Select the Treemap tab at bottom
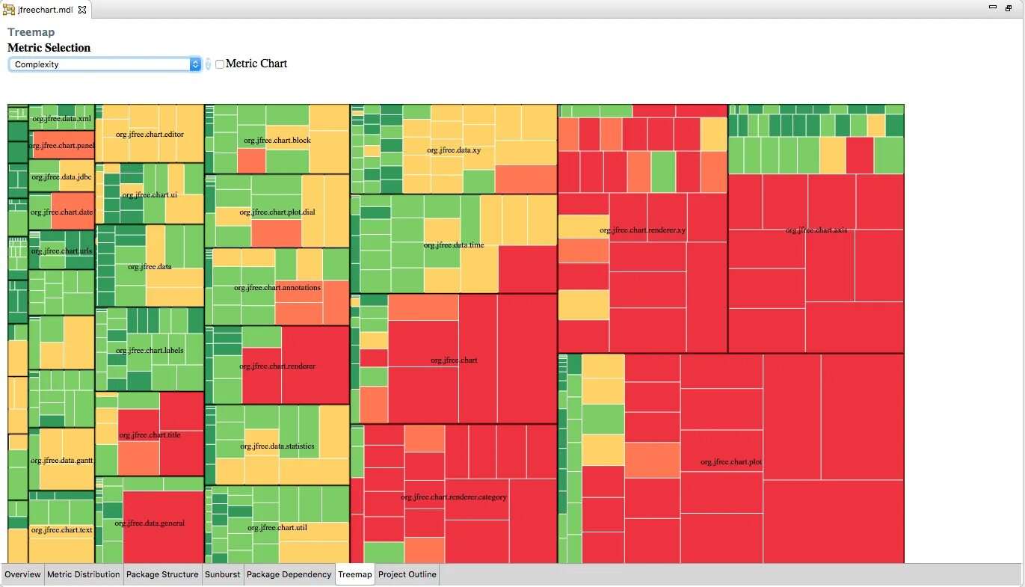The height and width of the screenshot is (587, 1025). pyautogui.click(x=355, y=574)
